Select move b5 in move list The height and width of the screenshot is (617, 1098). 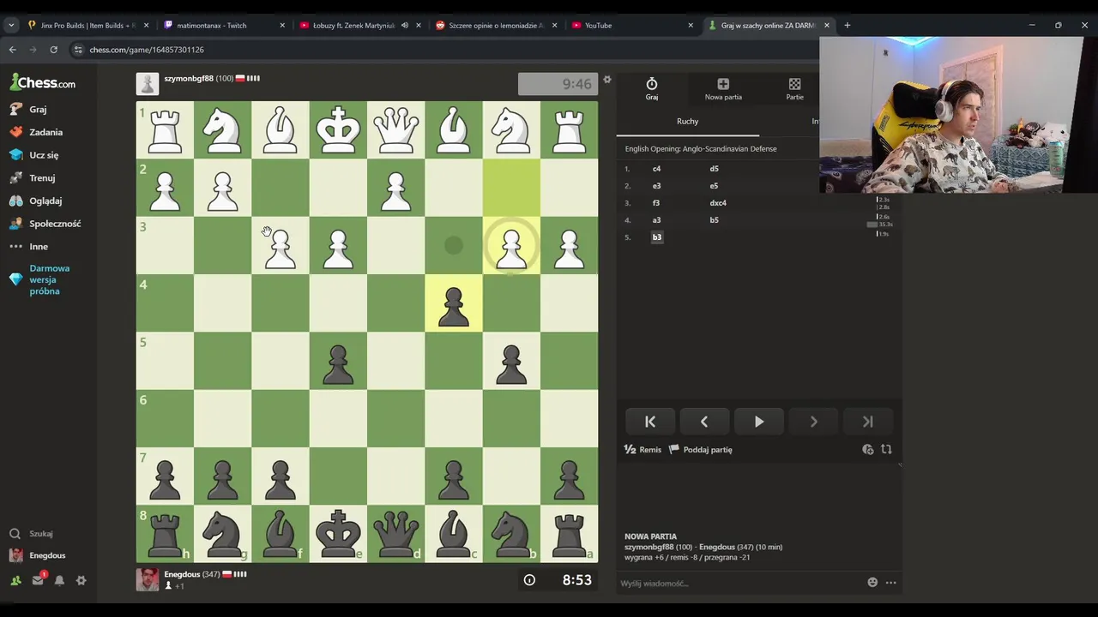pos(714,220)
